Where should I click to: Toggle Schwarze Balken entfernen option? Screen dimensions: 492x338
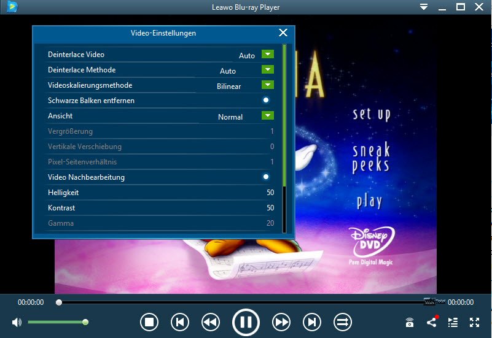(x=266, y=100)
